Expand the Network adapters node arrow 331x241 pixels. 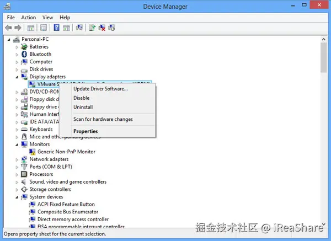[x=17, y=159]
